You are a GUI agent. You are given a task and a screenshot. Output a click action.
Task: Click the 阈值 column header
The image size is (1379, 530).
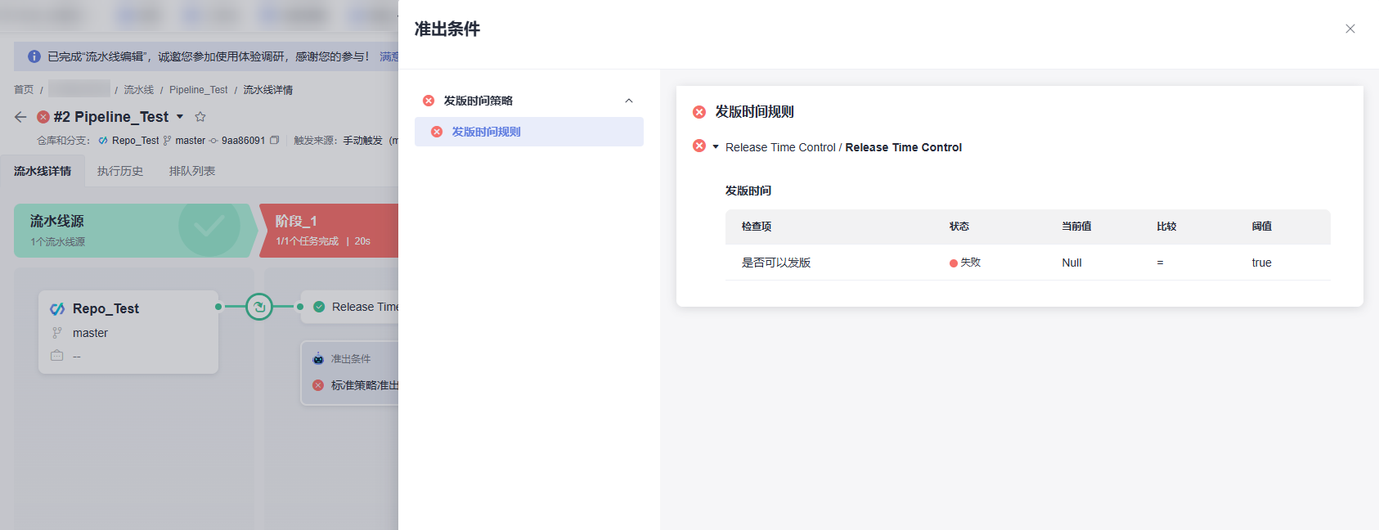pyautogui.click(x=1261, y=227)
